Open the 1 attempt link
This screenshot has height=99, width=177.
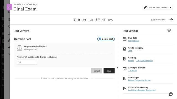[133, 70]
